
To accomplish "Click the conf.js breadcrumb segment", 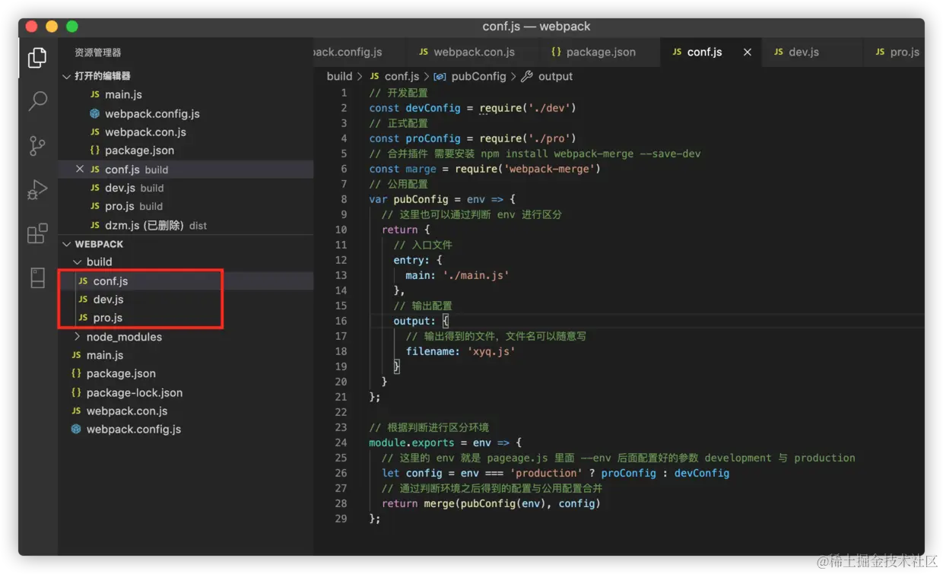I will (x=395, y=76).
